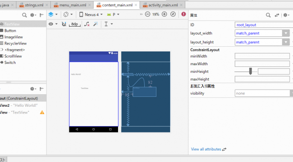Search the palette with magnifier icon
Screen dimensions: 293x162
click(x=24, y=15)
